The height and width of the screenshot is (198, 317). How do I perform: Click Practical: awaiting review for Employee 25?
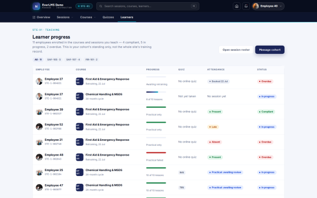225,172
